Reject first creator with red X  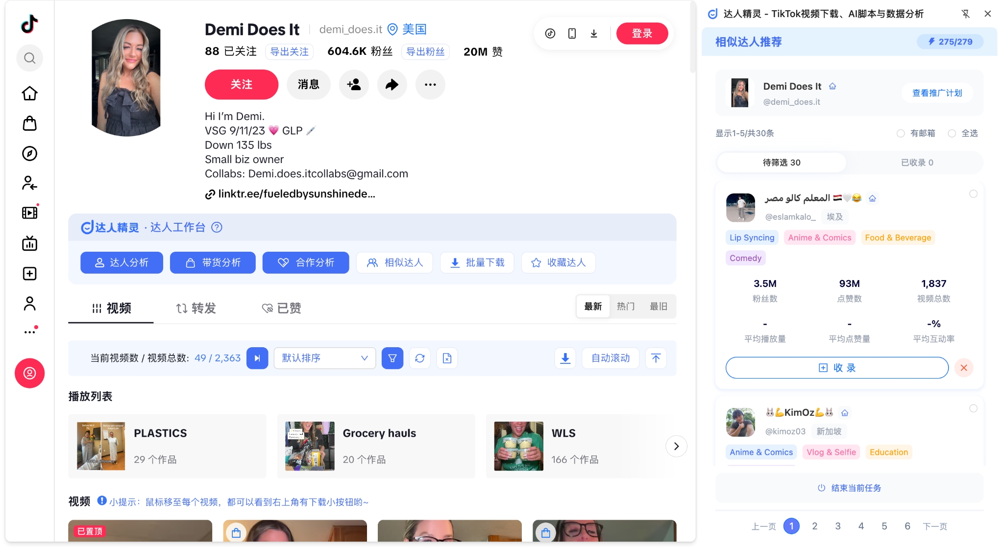click(964, 368)
